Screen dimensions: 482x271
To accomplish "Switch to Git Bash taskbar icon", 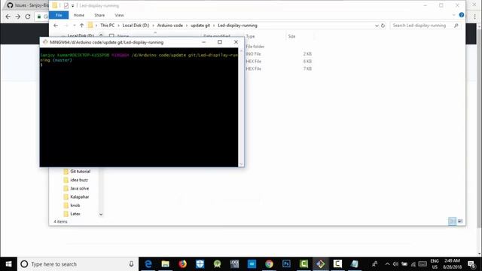I will (320, 264).
